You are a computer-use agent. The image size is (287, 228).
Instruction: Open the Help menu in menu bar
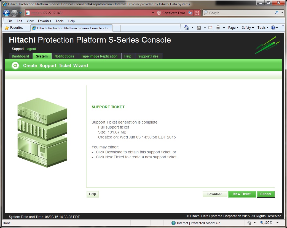pos(71,21)
